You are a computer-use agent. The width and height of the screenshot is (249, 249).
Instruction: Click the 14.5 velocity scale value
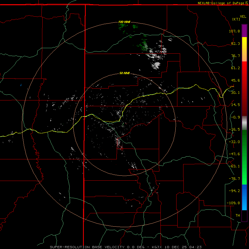pyautogui.click(x=235, y=105)
